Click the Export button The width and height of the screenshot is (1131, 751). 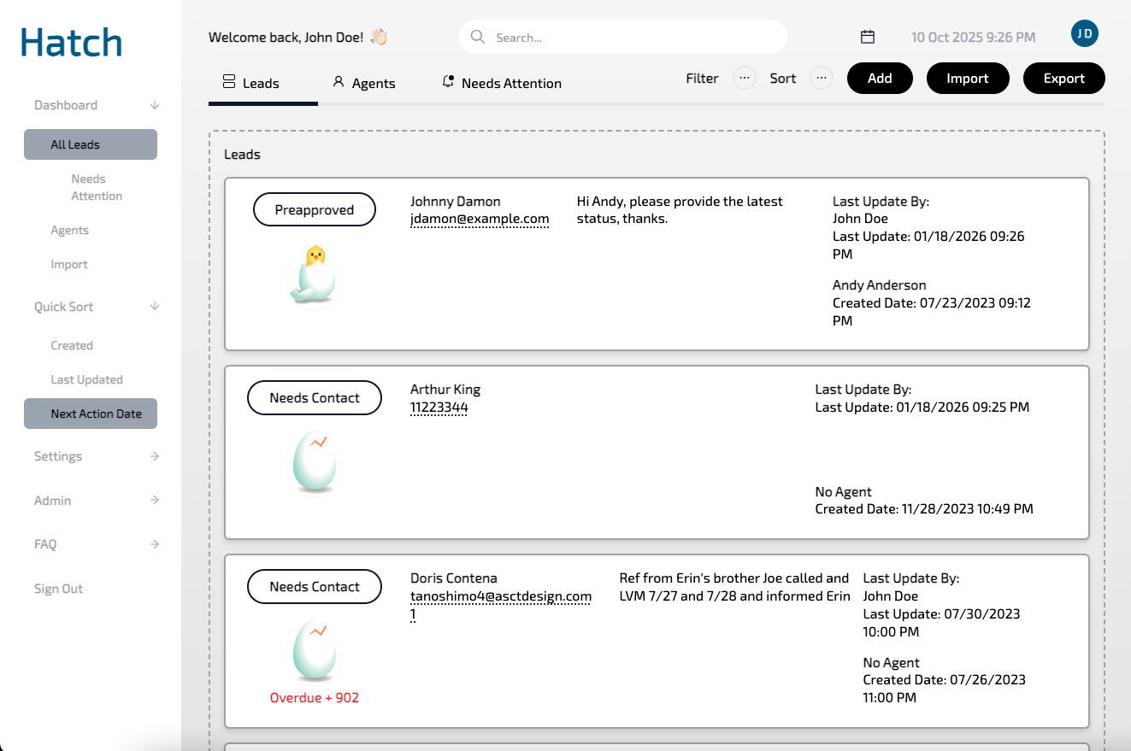click(x=1063, y=79)
